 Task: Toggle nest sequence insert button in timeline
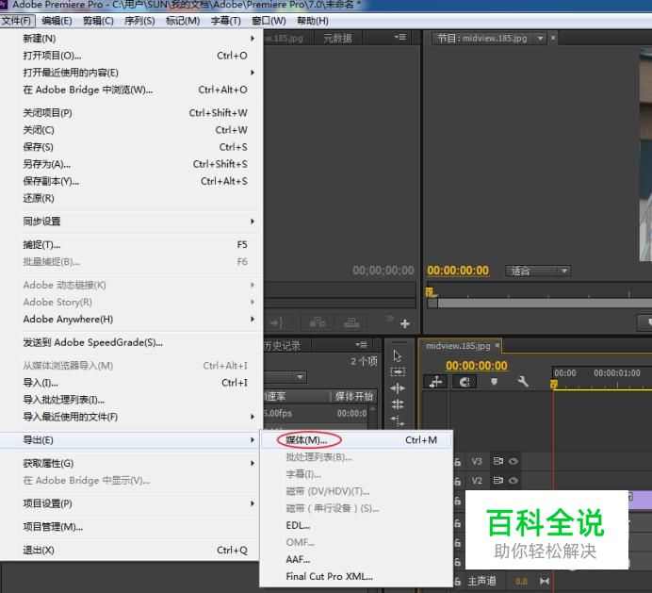[435, 382]
